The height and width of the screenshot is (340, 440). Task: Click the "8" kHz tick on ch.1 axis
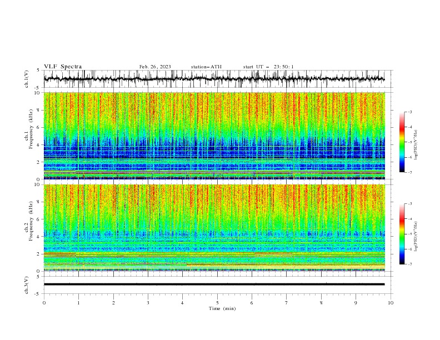(x=39, y=110)
